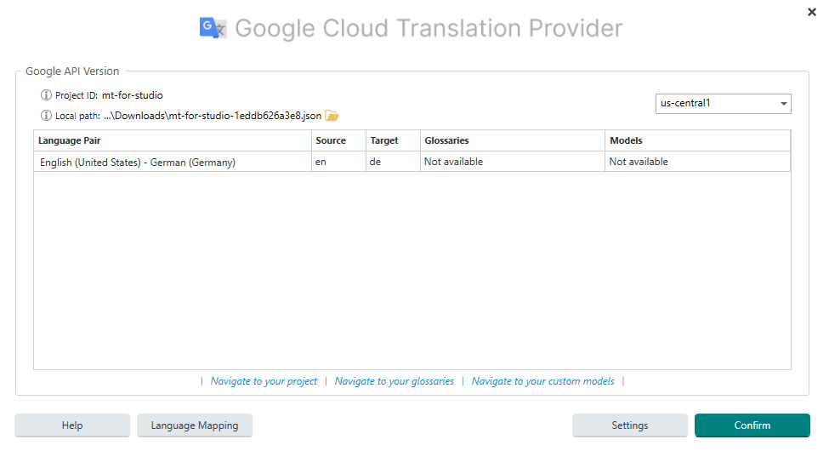Follow the Navigate to your glossaries link
Screen dimensions: 829x451
[394, 381]
